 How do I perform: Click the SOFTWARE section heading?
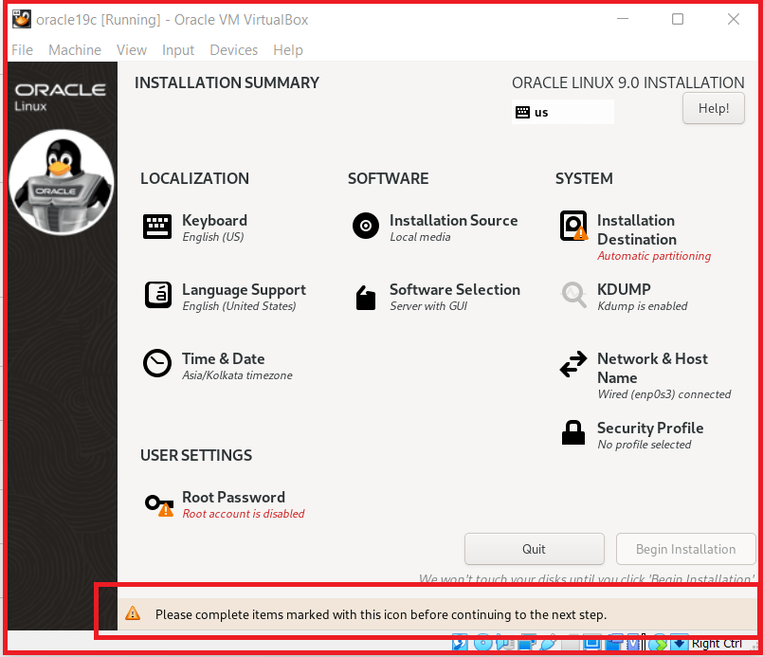(388, 178)
